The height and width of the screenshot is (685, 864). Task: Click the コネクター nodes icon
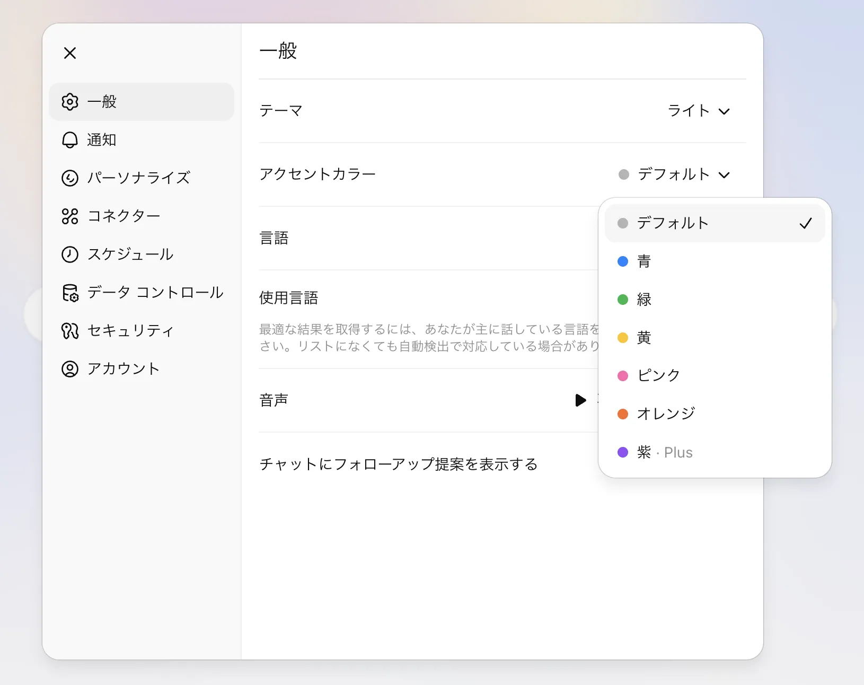click(69, 216)
